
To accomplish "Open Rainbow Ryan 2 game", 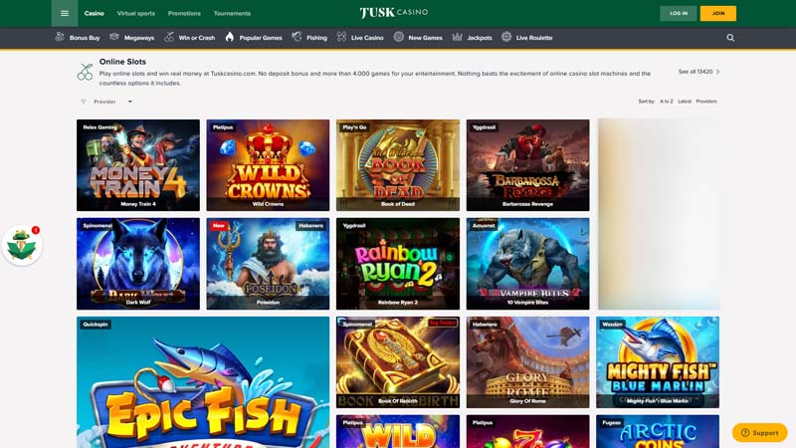I will (x=397, y=264).
